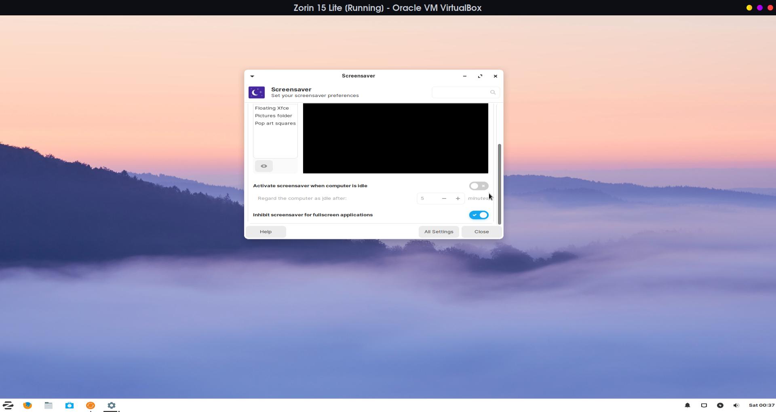Open the window menu dropdown arrow
Screen dimensions: 776x412
(252, 76)
